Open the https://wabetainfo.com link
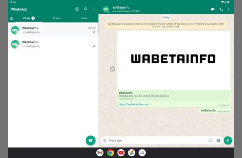The height and width of the screenshot is (158, 242). tap(133, 104)
